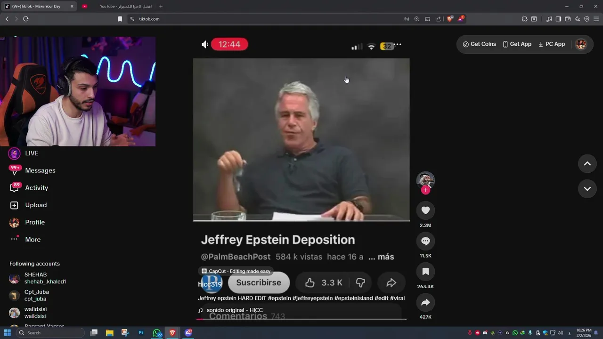Go back using the browser back arrow
Screen dimensions: 603x339
point(7,19)
